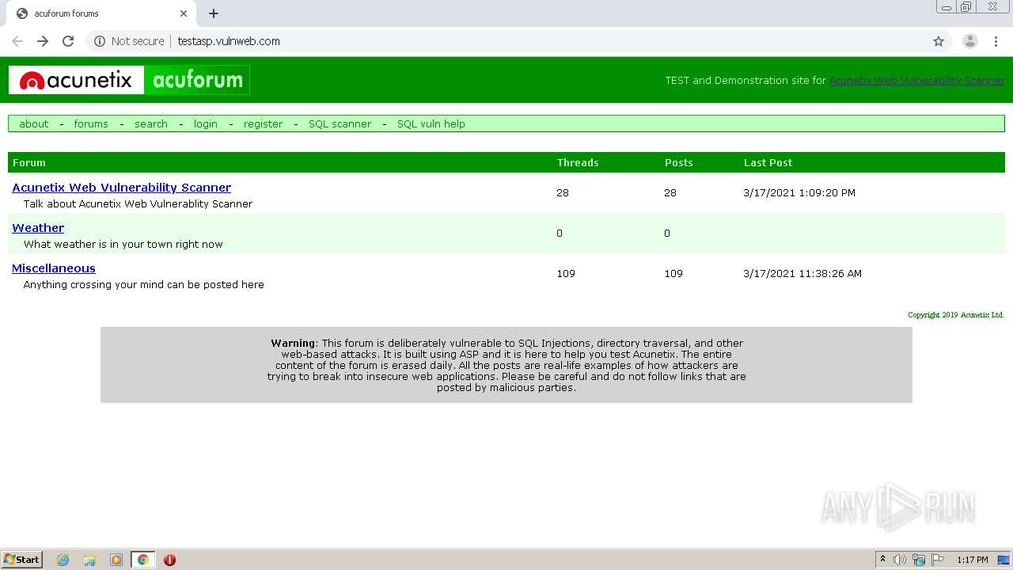Open Windows Explorer folder icon in taskbar
Screen dimensions: 1013x570
click(89, 560)
